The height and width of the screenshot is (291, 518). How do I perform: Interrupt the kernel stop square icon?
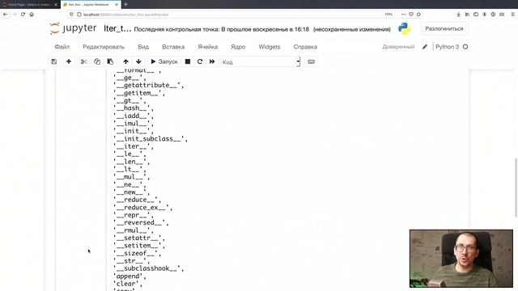pos(188,61)
